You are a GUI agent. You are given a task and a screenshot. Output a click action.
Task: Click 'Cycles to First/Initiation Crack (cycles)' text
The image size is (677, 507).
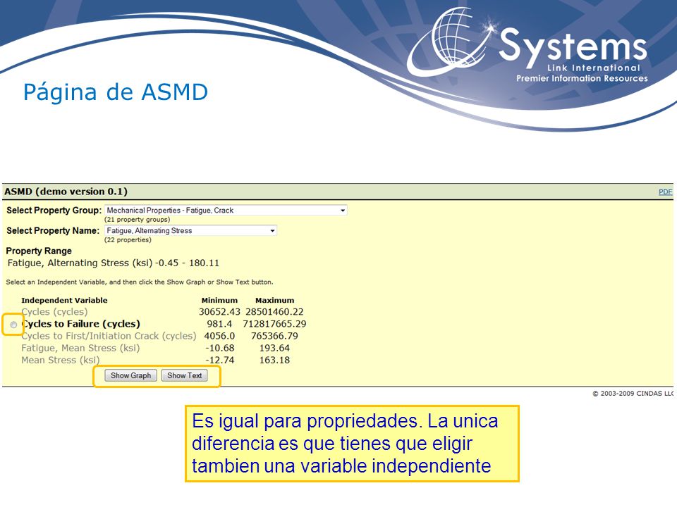point(109,336)
